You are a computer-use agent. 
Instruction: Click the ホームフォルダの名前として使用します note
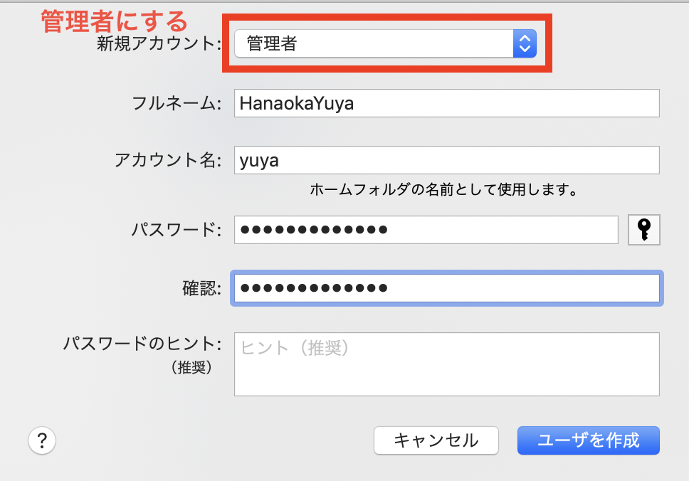click(x=444, y=189)
